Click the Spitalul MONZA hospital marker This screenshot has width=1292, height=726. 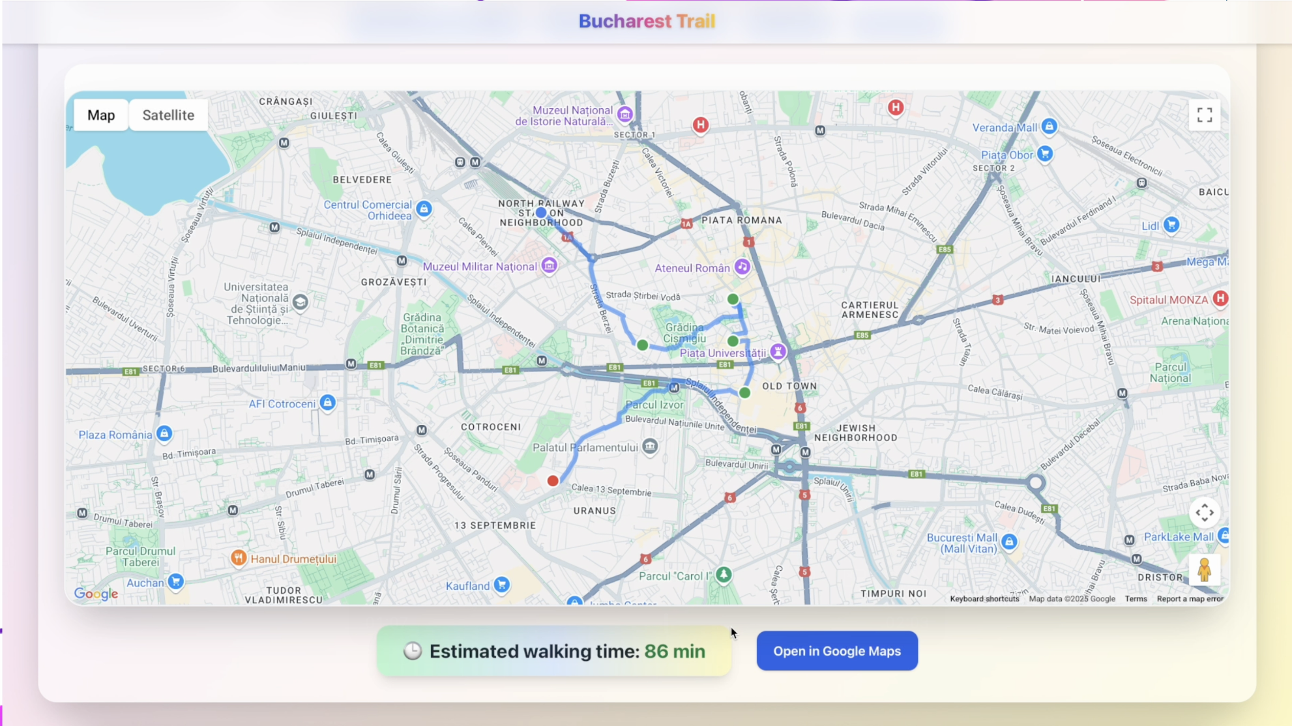[1220, 298]
